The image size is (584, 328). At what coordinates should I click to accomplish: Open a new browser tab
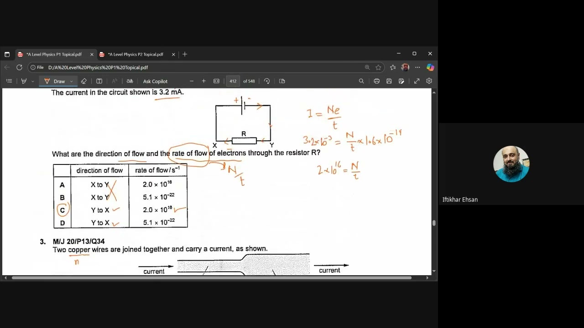click(x=185, y=54)
